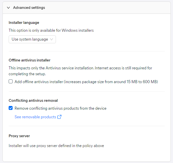Enable the Add offline antivirus installer checkbox

[x=11, y=81]
